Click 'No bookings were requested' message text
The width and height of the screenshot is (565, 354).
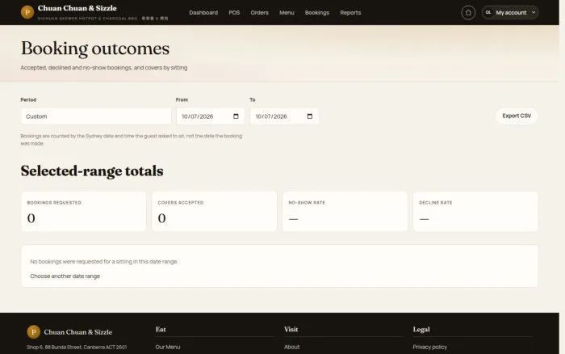(x=104, y=261)
